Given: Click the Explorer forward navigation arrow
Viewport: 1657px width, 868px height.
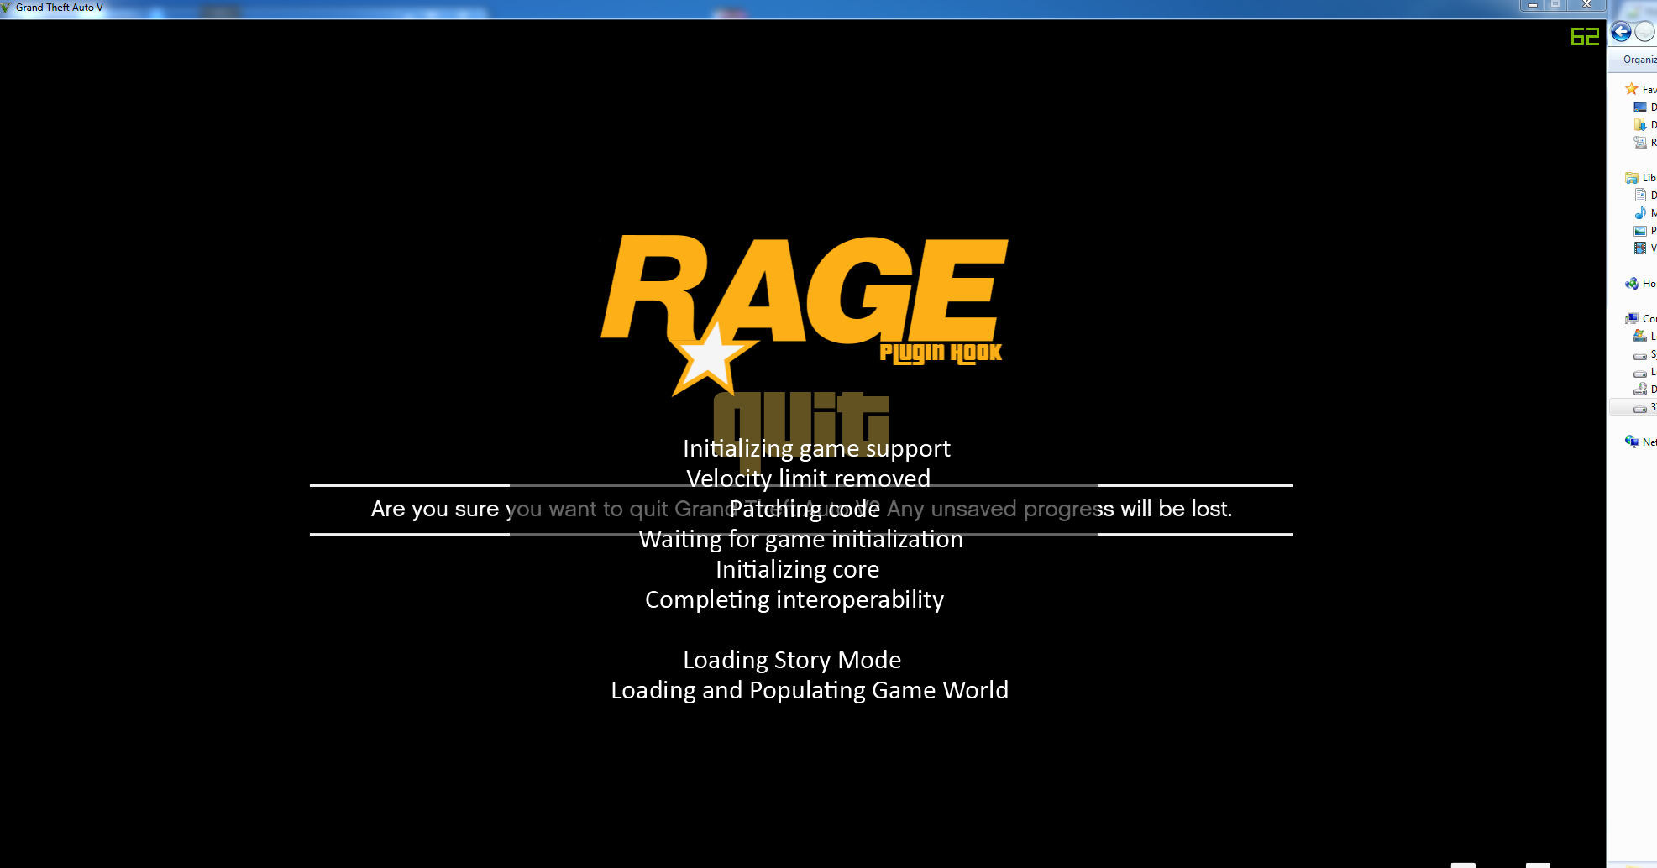Looking at the screenshot, I should (1644, 32).
